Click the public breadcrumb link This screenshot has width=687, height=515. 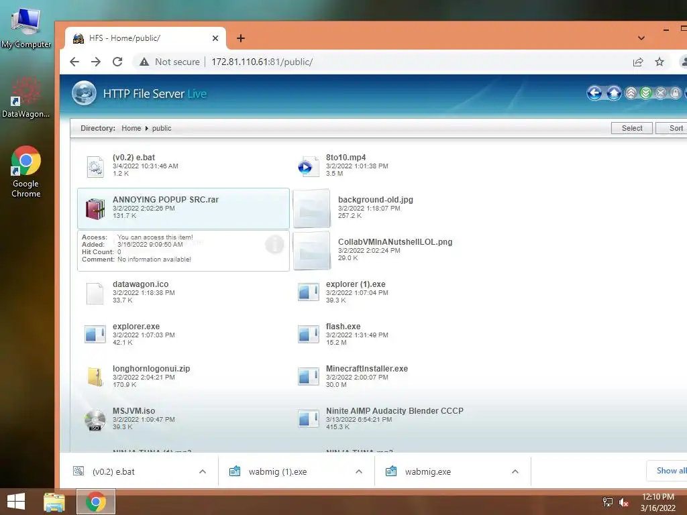(162, 128)
